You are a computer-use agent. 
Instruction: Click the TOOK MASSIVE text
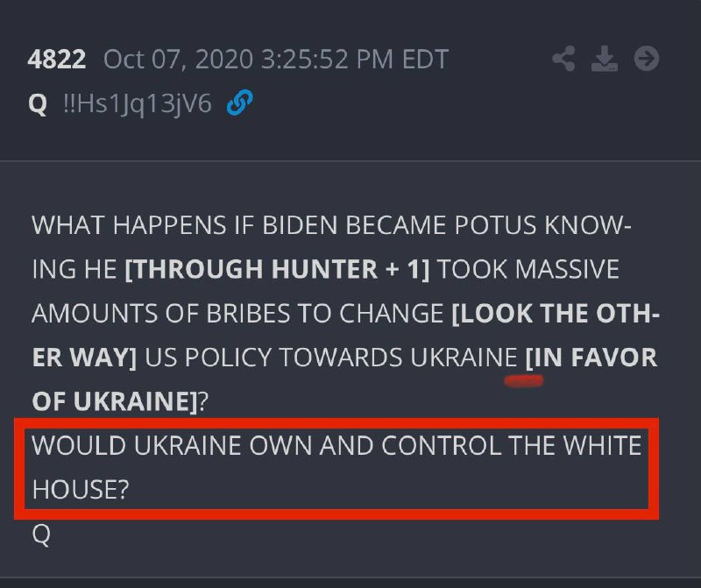point(528,269)
